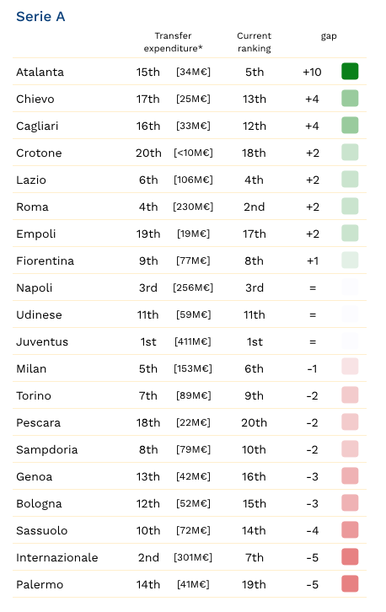Select the Juventus team name
The width and height of the screenshot is (386, 612).
click(x=42, y=342)
